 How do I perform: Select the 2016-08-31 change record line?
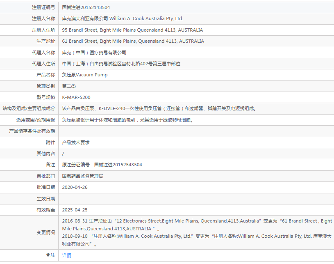point(197,225)
